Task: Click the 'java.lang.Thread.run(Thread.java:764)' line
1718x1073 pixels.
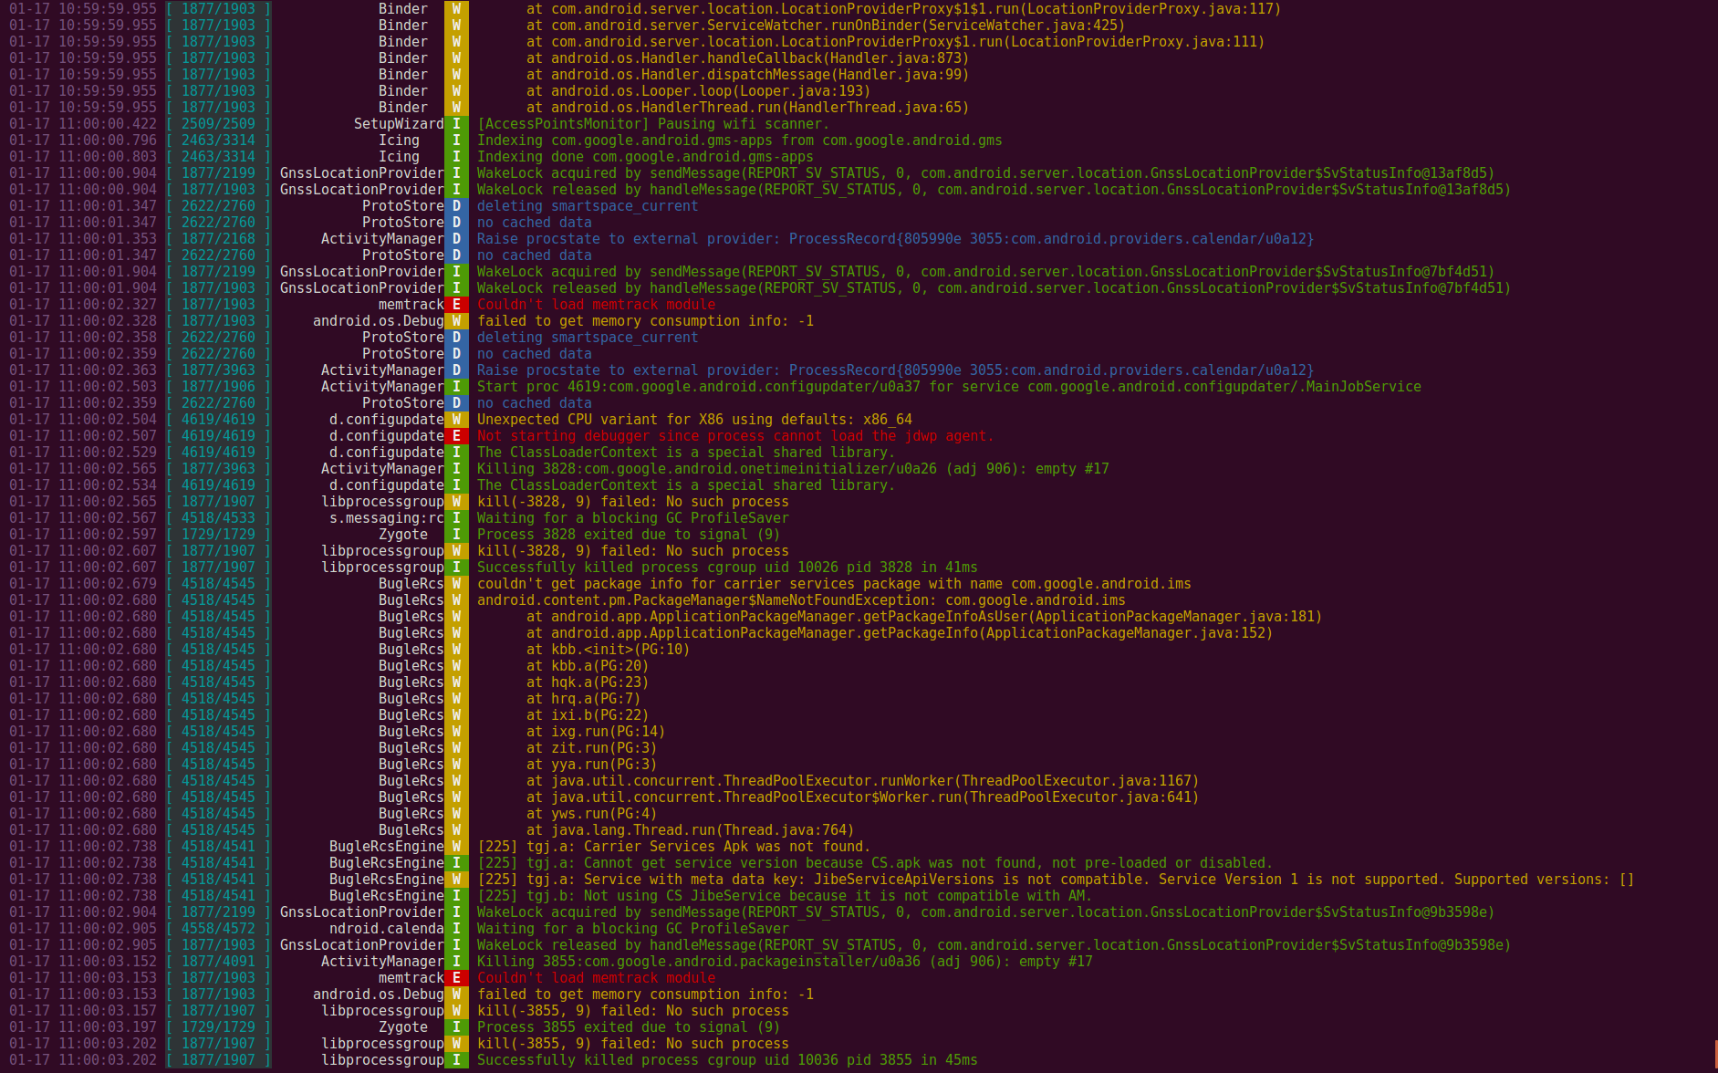Action: [690, 830]
